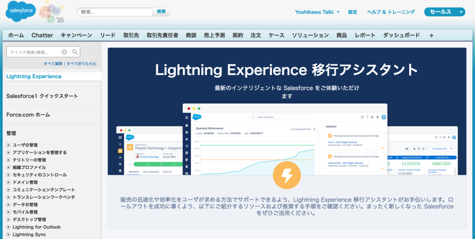Open the ケース tab
Image resolution: width=475 pixels, height=239 pixels.
pos(276,35)
